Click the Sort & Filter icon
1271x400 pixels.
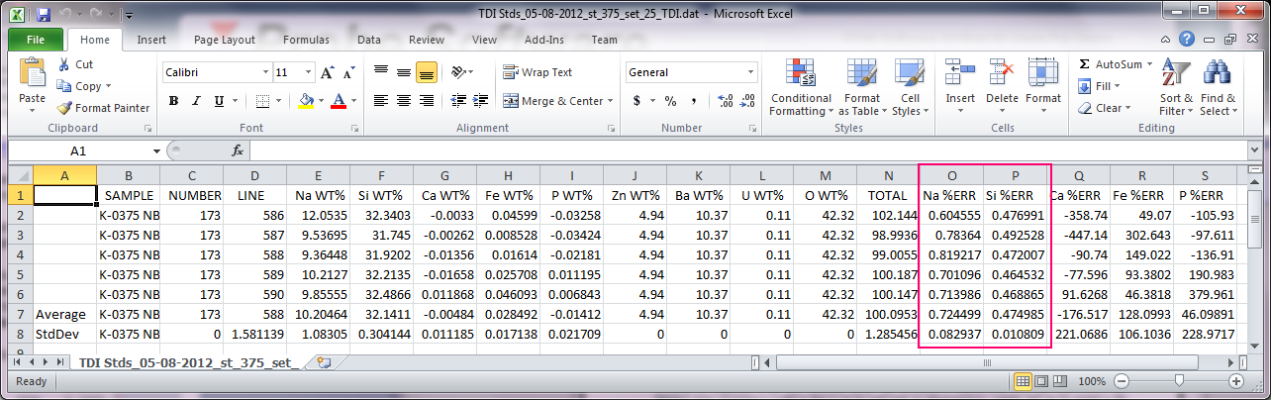(1176, 74)
